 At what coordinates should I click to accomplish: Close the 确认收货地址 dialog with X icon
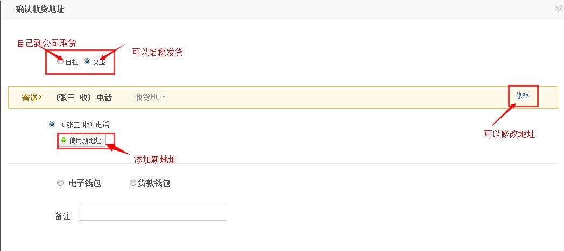(559, 9)
